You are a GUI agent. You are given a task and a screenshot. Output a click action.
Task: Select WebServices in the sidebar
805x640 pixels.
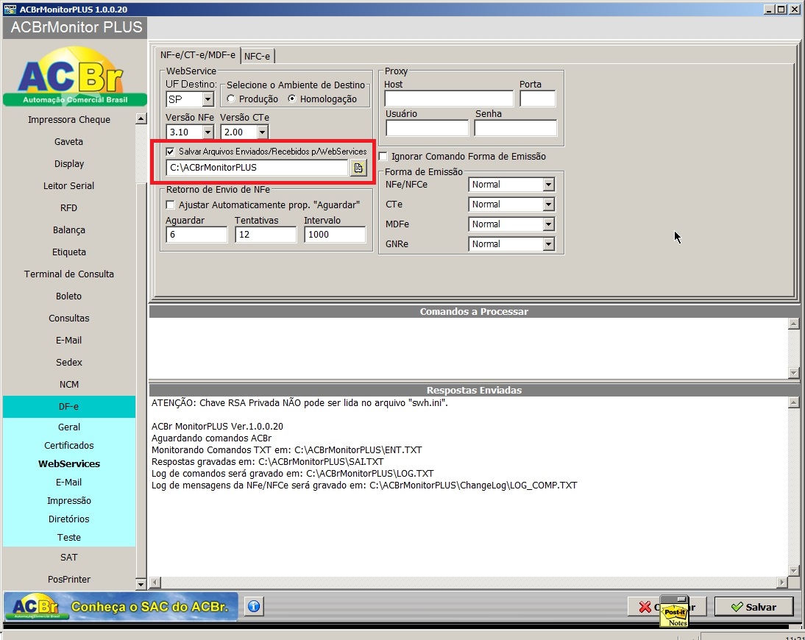tap(68, 464)
